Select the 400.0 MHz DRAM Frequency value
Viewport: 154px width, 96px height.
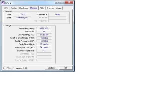click(x=44, y=28)
